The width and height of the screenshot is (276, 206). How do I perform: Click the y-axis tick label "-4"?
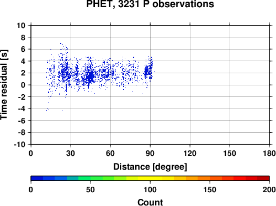22,109
